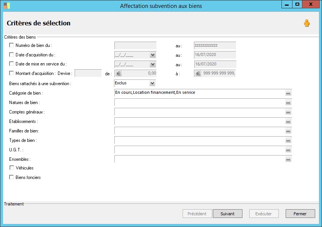Click the application icon in title bar

tap(7, 6)
